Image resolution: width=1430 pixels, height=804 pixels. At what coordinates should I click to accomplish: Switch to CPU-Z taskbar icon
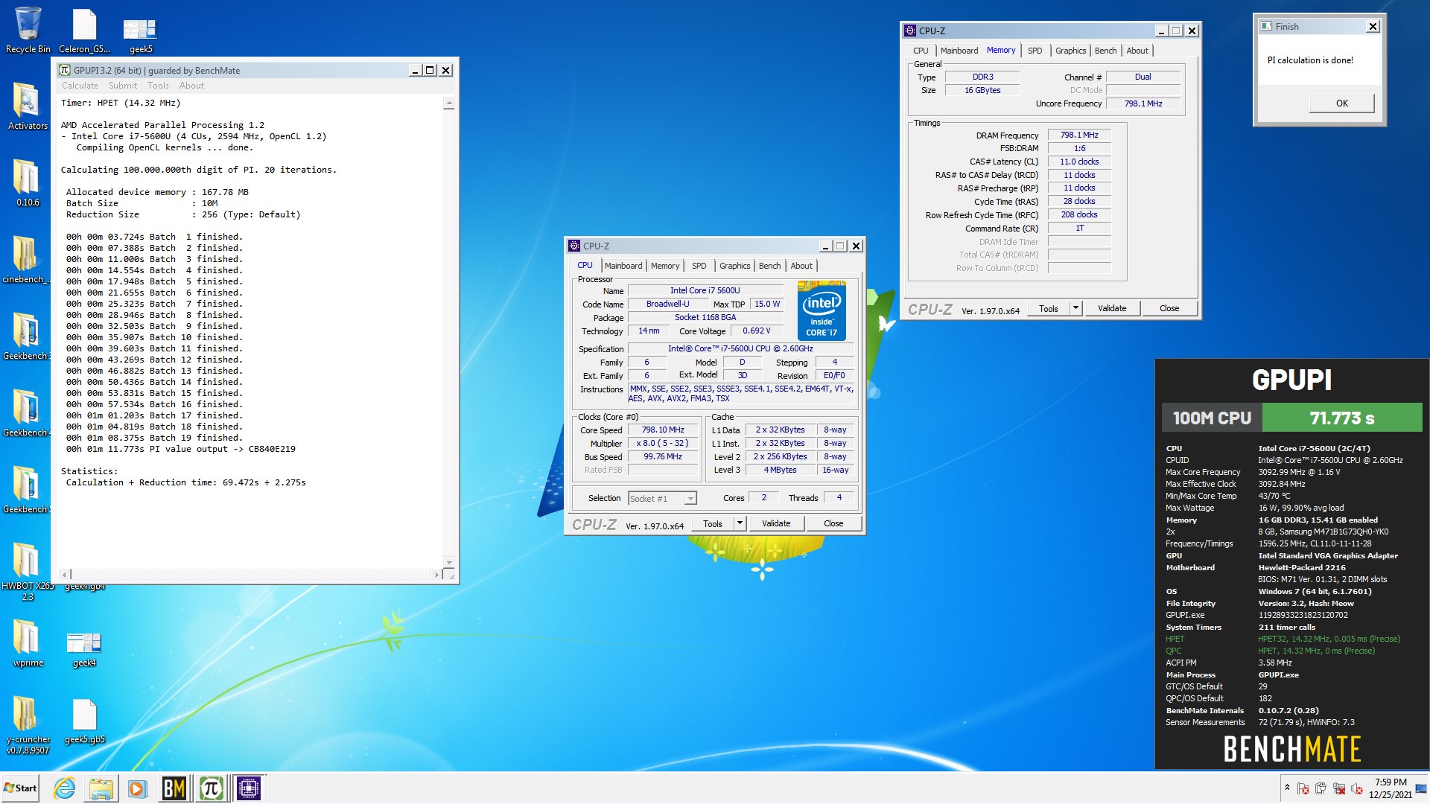pos(249,788)
